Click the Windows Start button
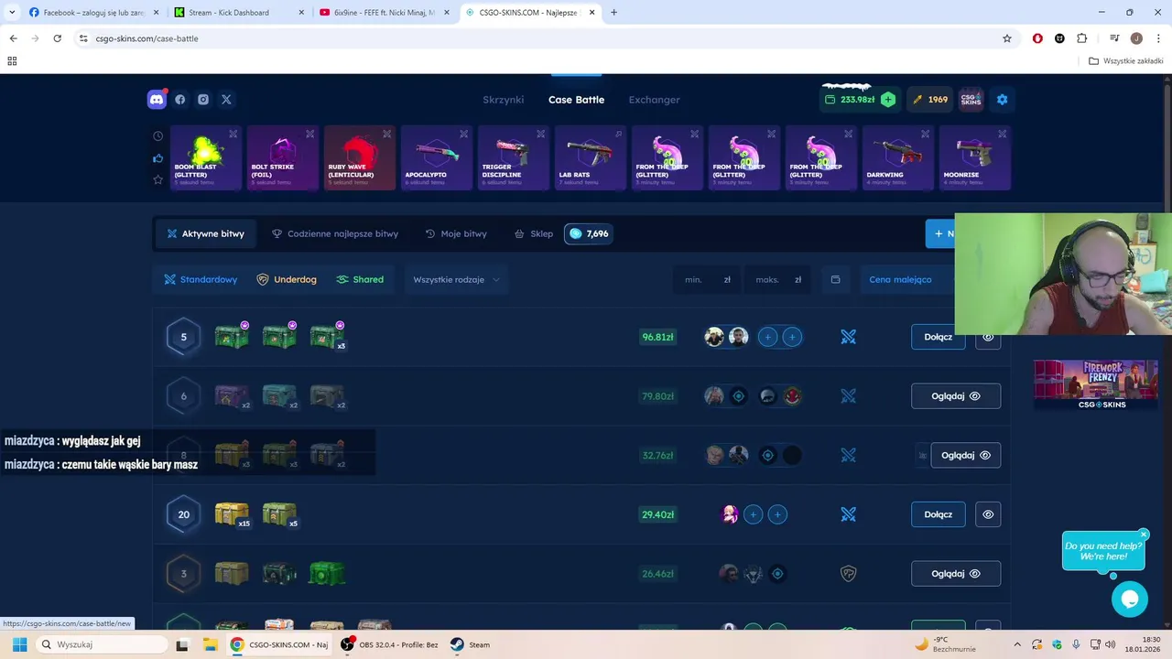 click(x=19, y=644)
